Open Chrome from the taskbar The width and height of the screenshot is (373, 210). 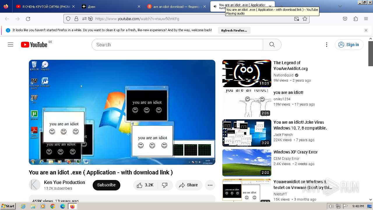click(53, 206)
